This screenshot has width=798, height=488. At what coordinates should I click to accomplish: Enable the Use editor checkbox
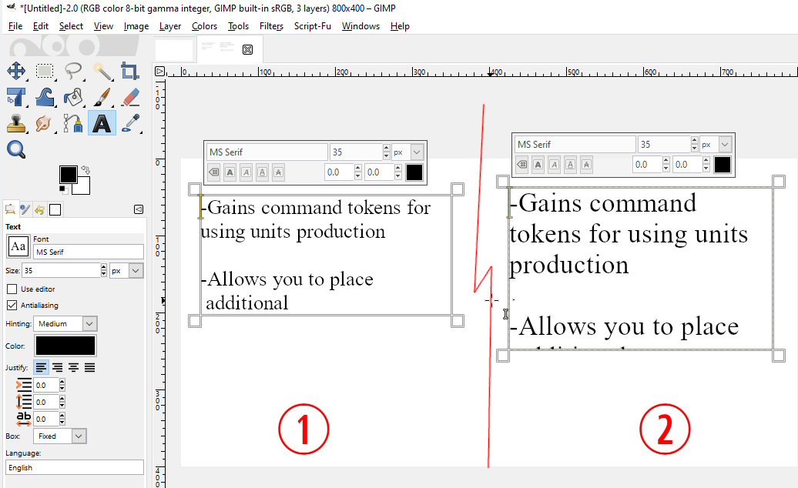pos(12,289)
